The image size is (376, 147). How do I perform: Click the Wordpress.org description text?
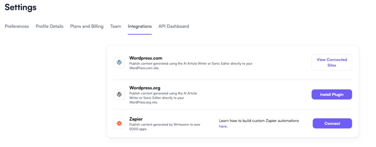pyautogui.click(x=163, y=98)
